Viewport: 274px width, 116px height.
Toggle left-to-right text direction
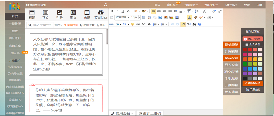pyautogui.click(x=183, y=24)
